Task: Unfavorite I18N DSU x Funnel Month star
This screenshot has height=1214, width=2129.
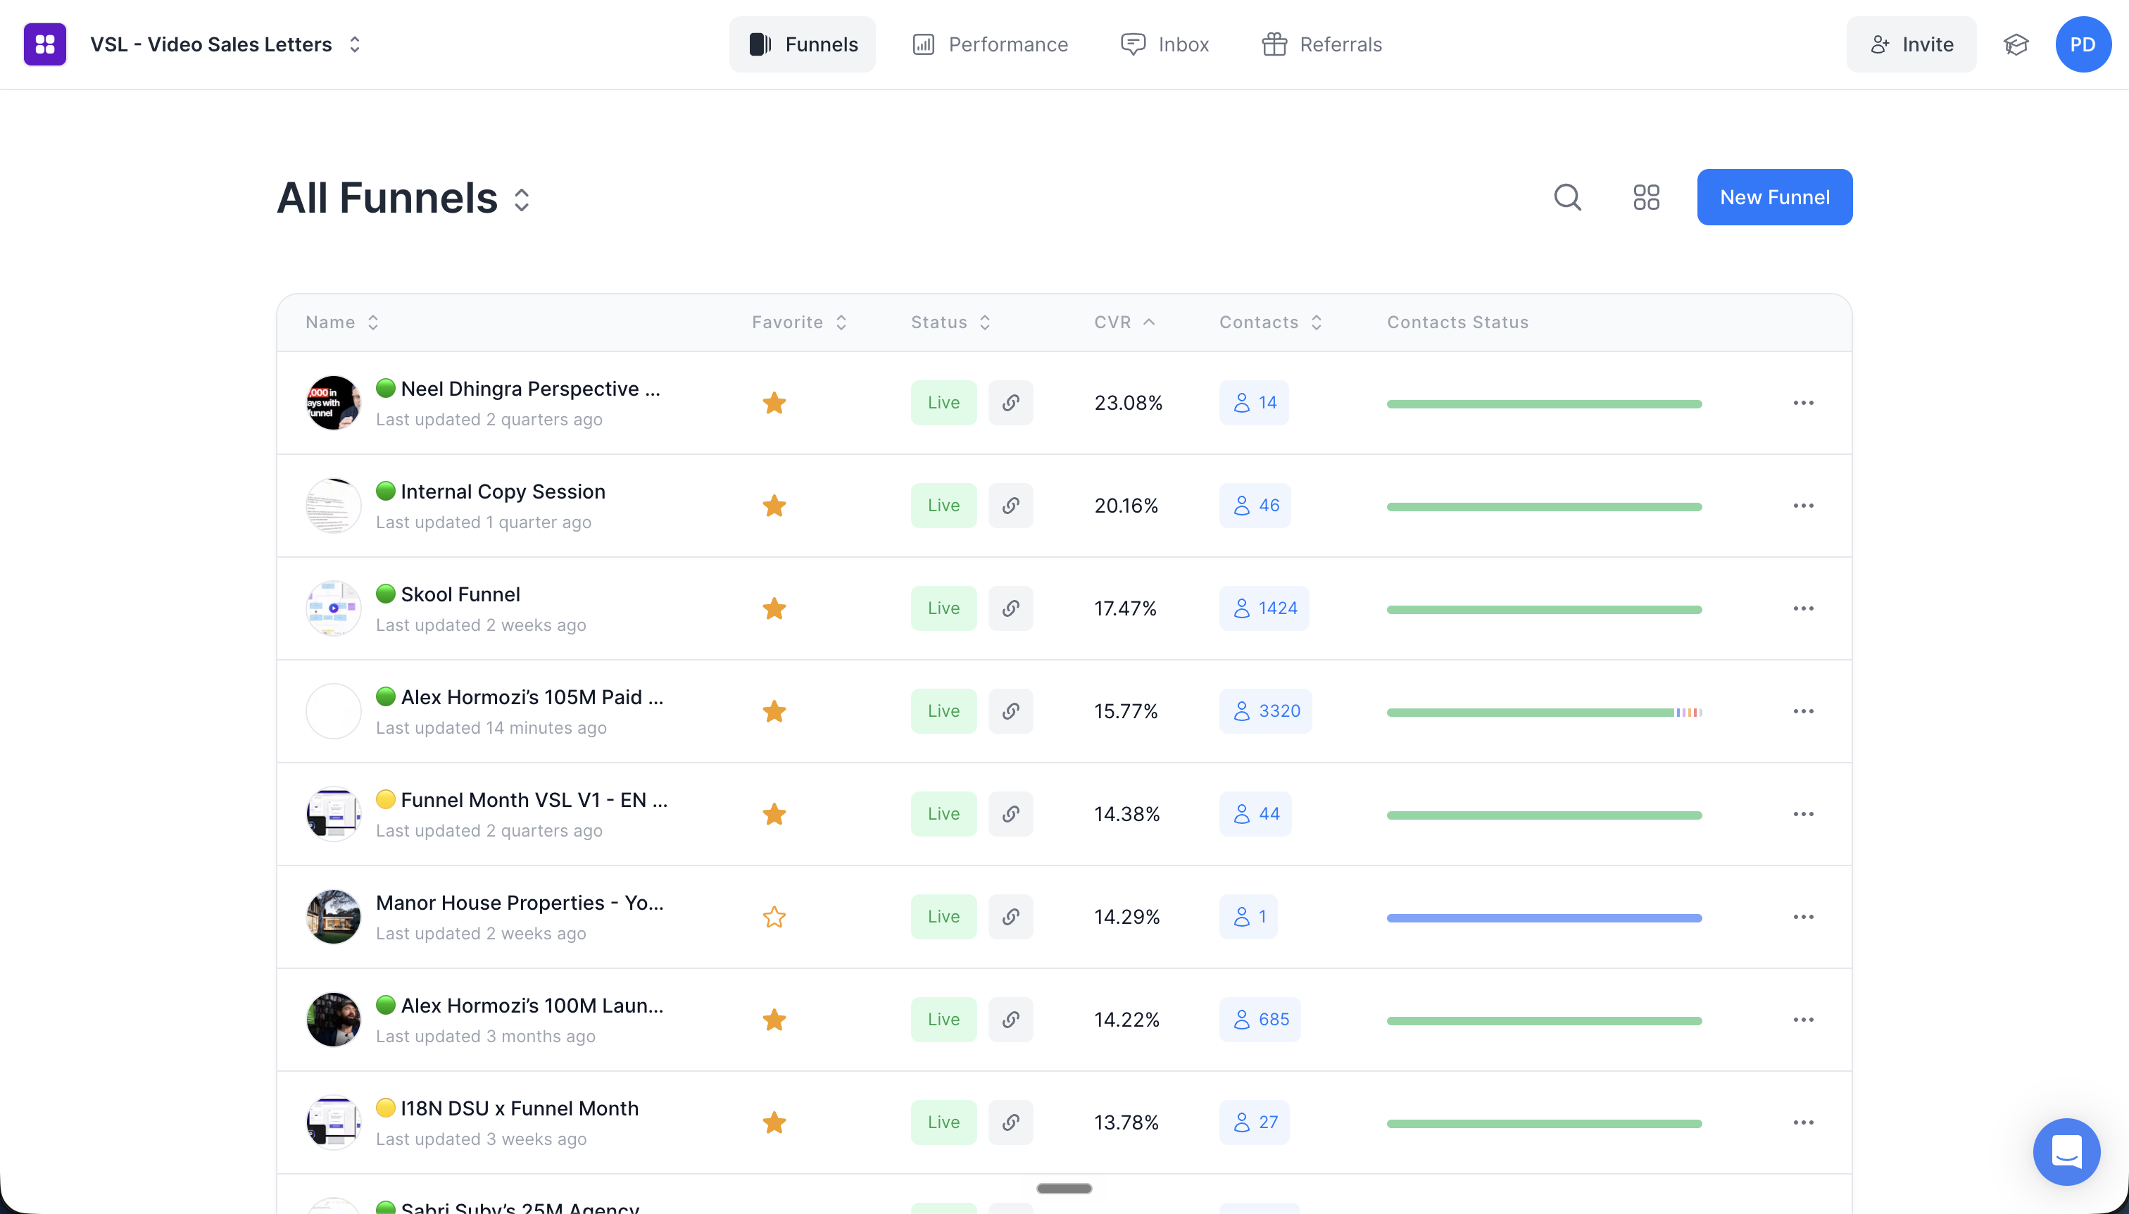Action: (x=774, y=1122)
